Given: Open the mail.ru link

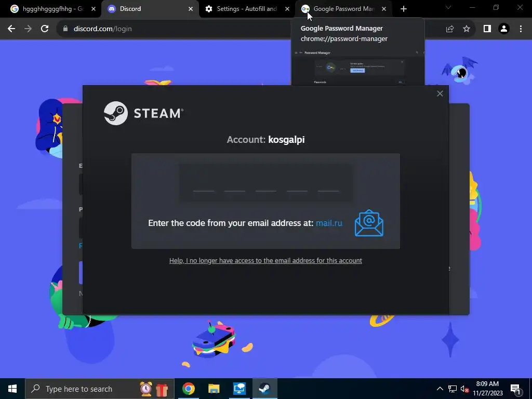Looking at the screenshot, I should coord(329,223).
